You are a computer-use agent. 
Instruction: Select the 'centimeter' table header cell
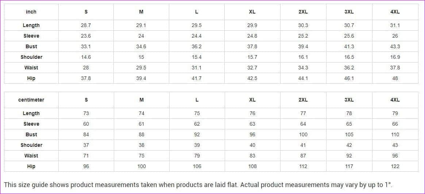tap(31, 100)
